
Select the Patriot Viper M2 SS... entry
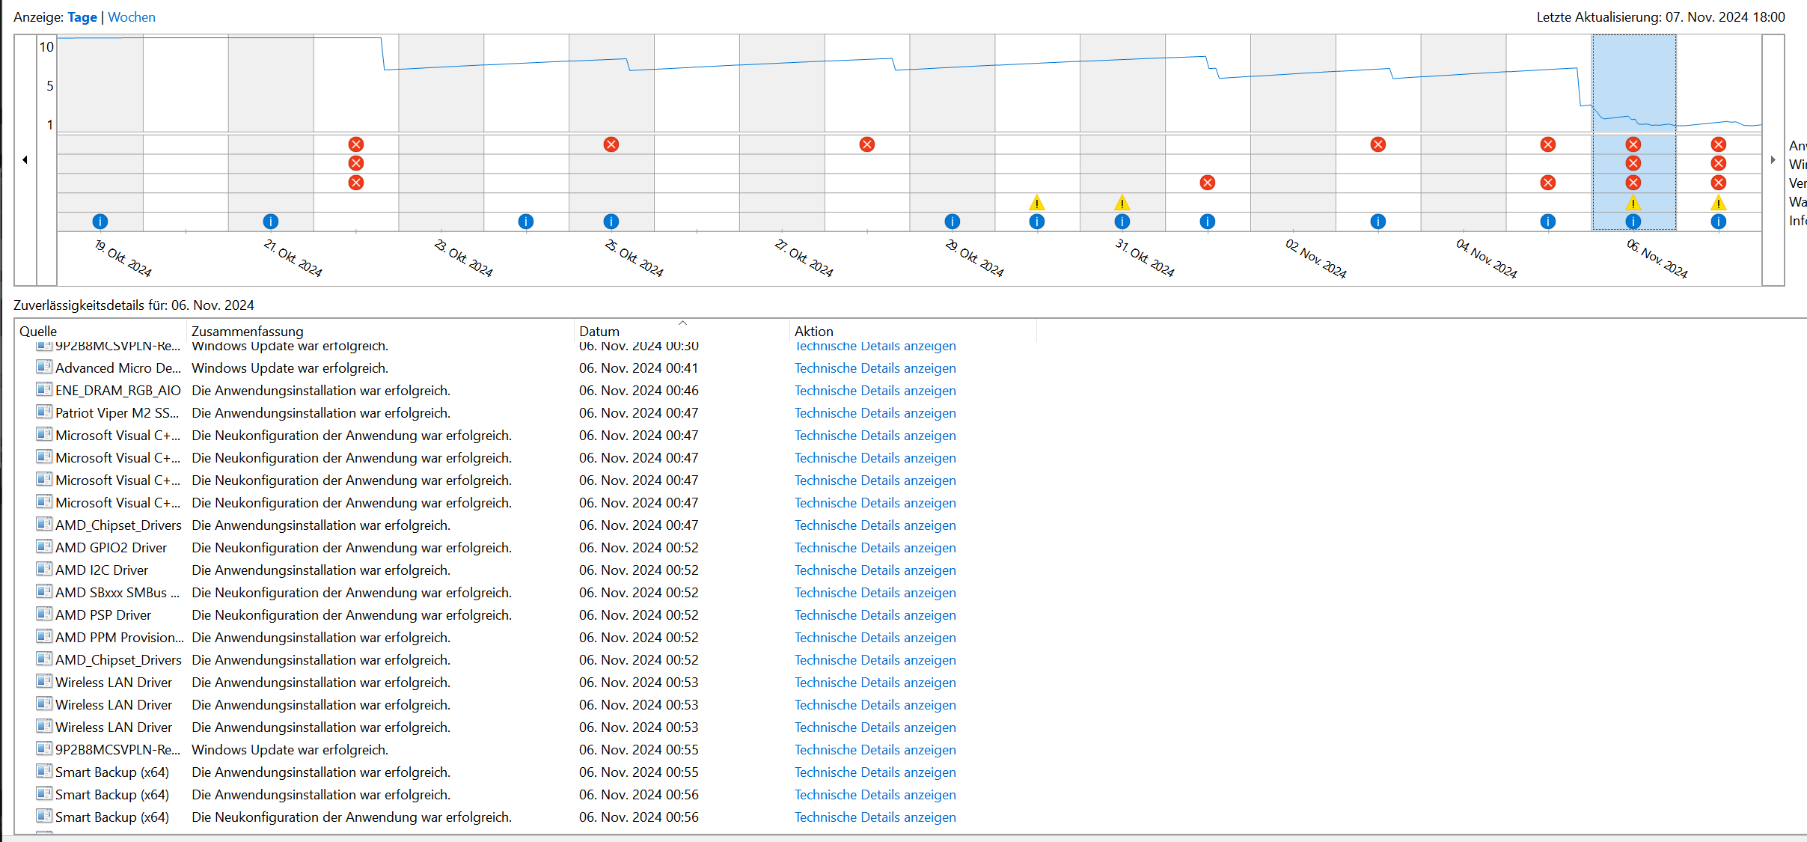(x=117, y=413)
